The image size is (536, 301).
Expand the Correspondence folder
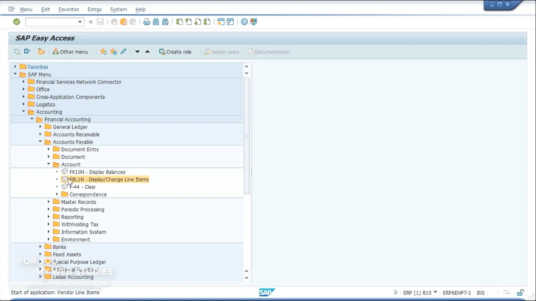click(x=57, y=194)
